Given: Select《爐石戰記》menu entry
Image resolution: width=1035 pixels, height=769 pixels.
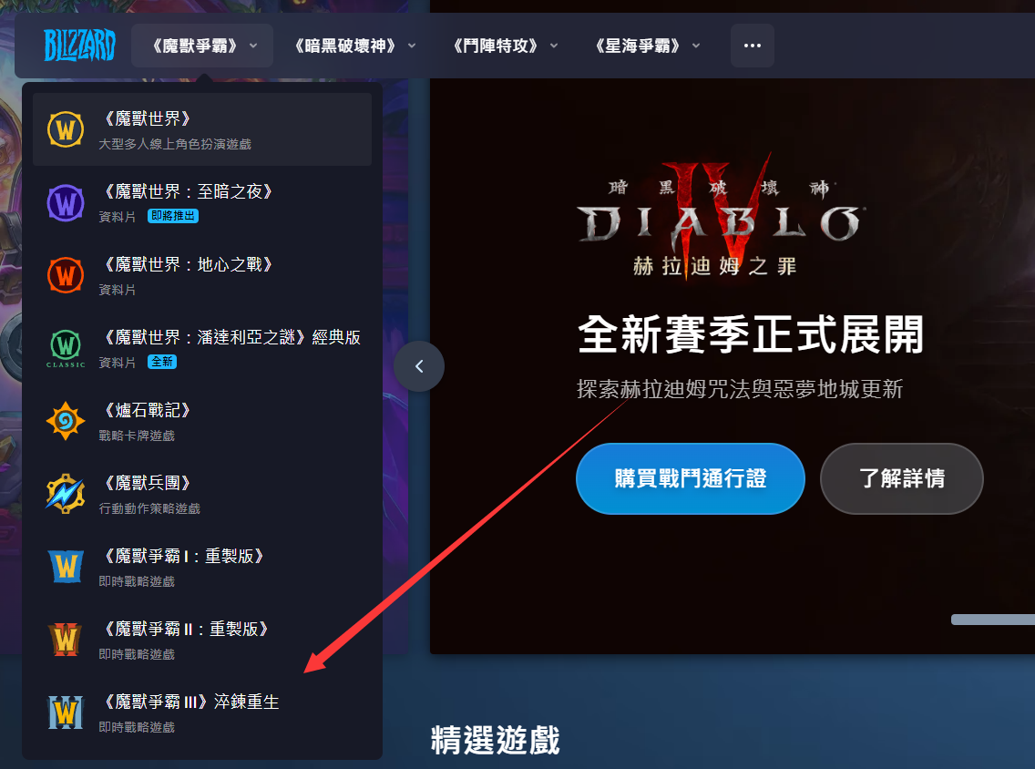Looking at the screenshot, I should tap(202, 421).
